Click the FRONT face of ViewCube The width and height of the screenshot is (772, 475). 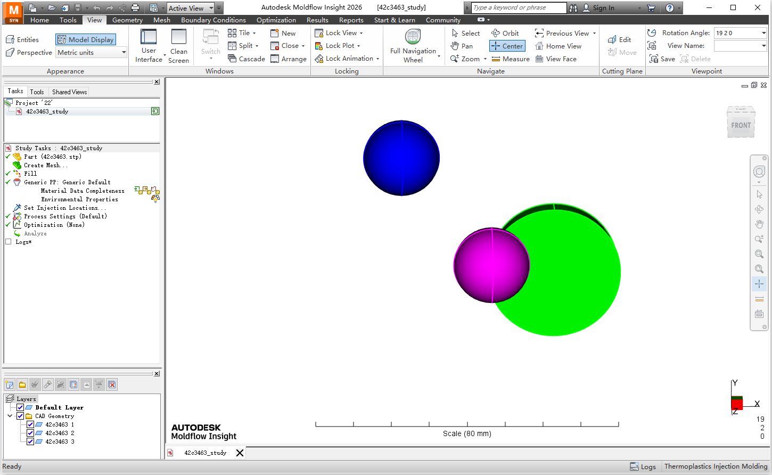741,126
